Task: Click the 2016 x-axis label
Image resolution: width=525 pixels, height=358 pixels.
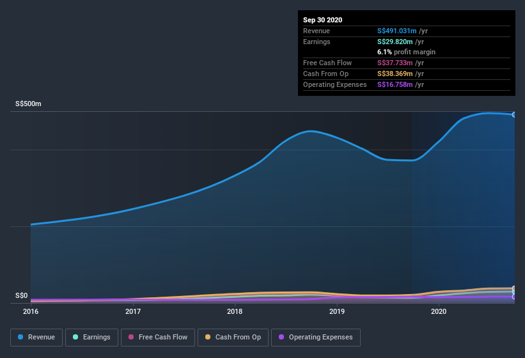Action: click(31, 311)
